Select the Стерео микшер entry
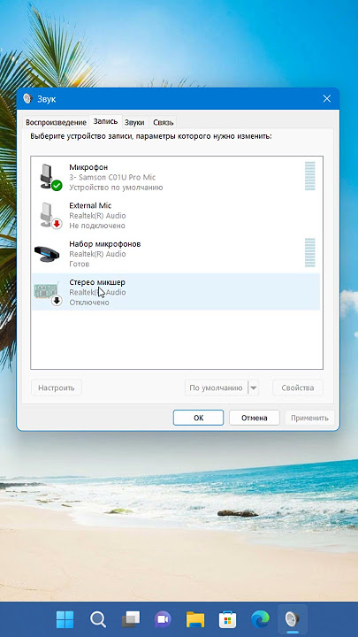The height and width of the screenshot is (637, 358). [175, 292]
